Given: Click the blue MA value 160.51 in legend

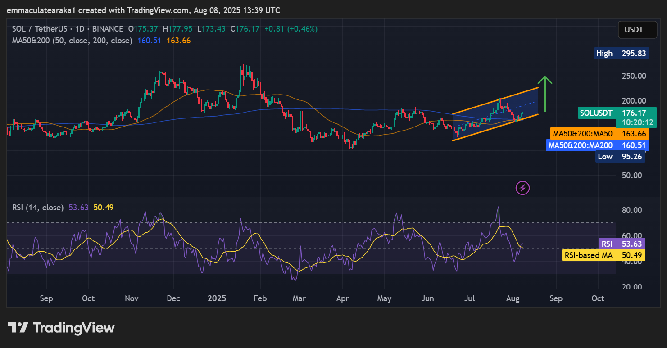Looking at the screenshot, I should [x=149, y=41].
